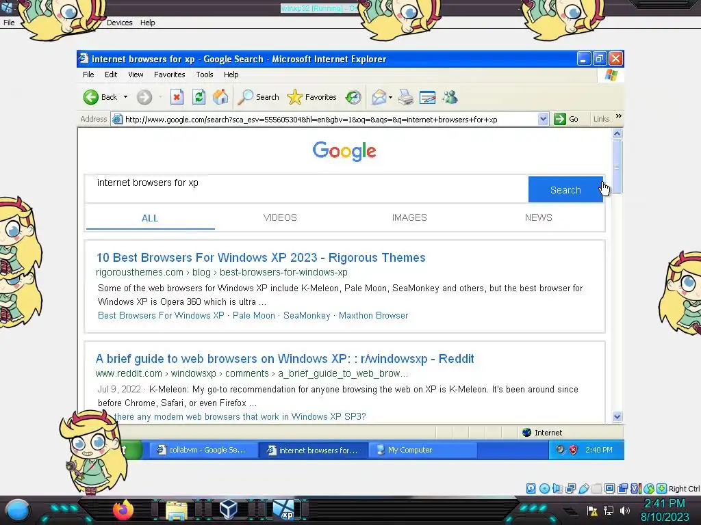Open the IE Edit menu

coord(111,75)
